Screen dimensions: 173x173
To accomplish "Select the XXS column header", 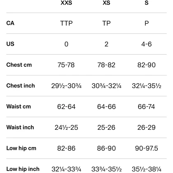I will click(66, 3).
